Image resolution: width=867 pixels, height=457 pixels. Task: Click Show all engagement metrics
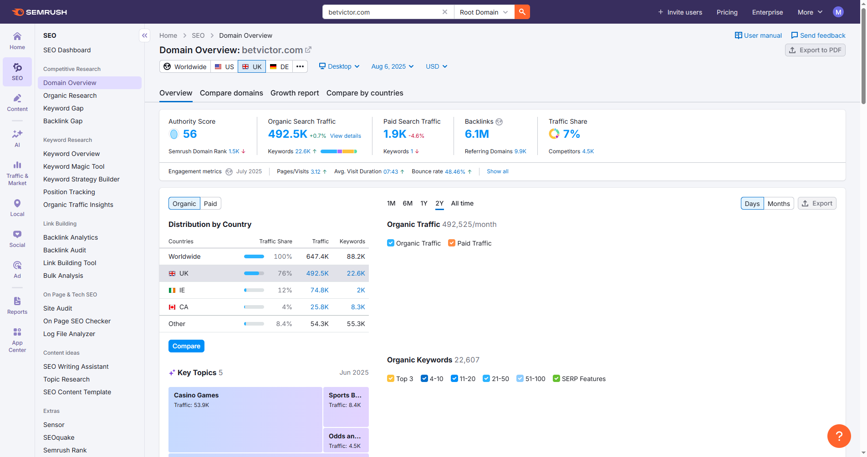tap(497, 171)
